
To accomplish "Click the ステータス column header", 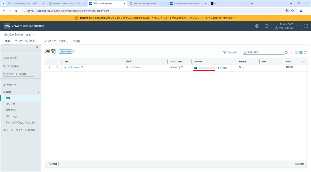I will pos(199,61).
